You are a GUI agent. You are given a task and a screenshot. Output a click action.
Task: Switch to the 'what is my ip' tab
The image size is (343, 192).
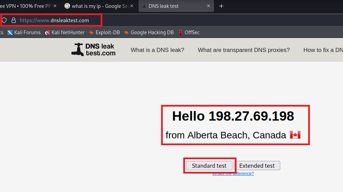pyautogui.click(x=96, y=6)
